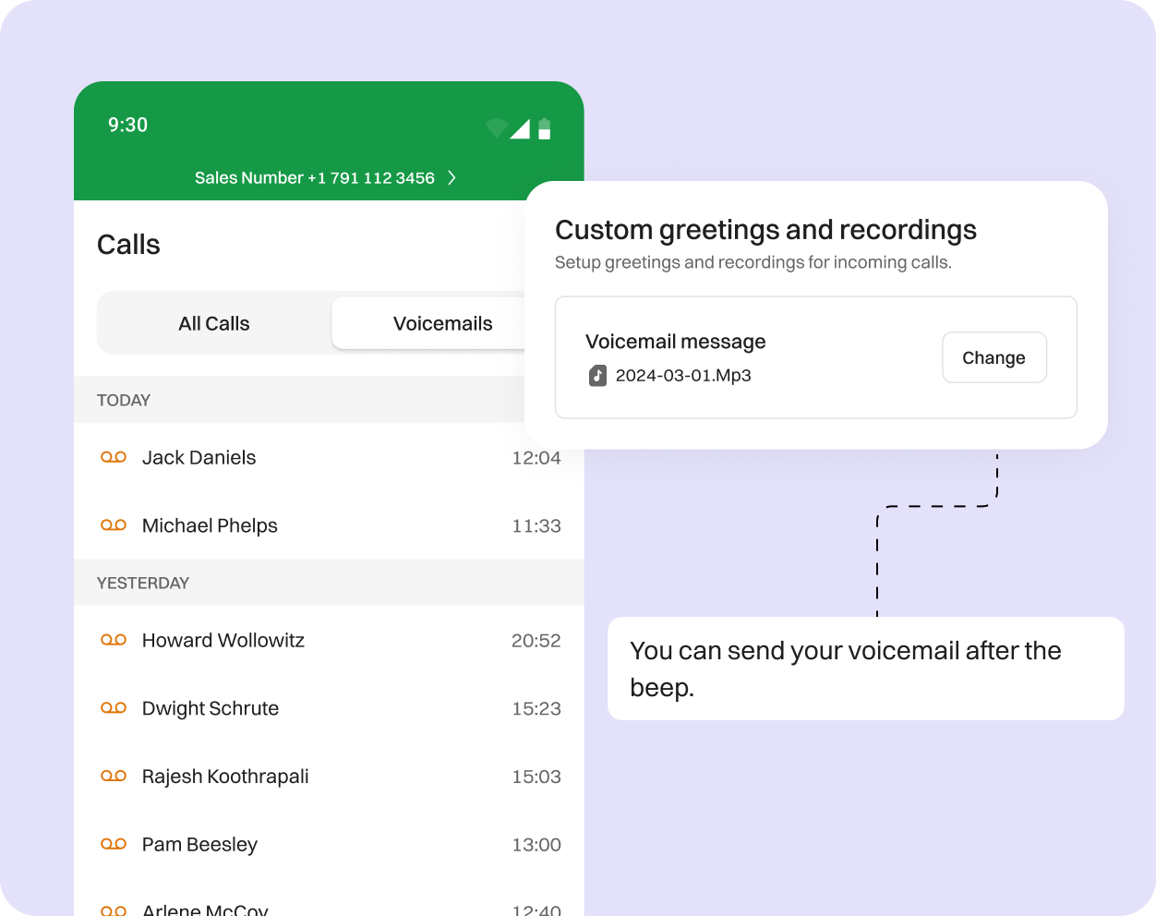Click voicemail icon beside Michael Phelps
The height and width of the screenshot is (916, 1156).
point(114,525)
